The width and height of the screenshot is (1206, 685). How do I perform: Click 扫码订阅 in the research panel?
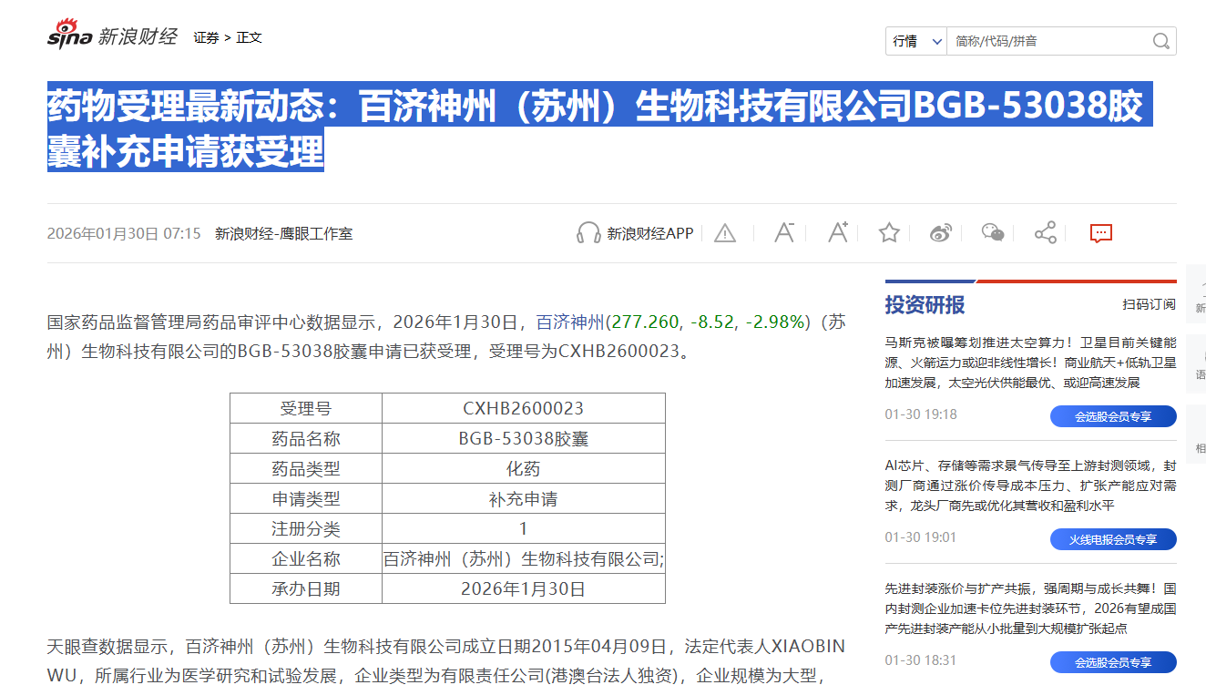[1149, 304]
